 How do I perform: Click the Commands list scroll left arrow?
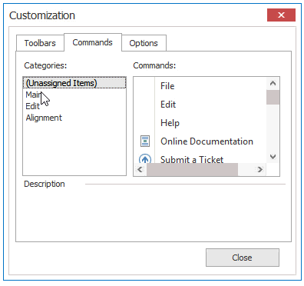click(140, 169)
